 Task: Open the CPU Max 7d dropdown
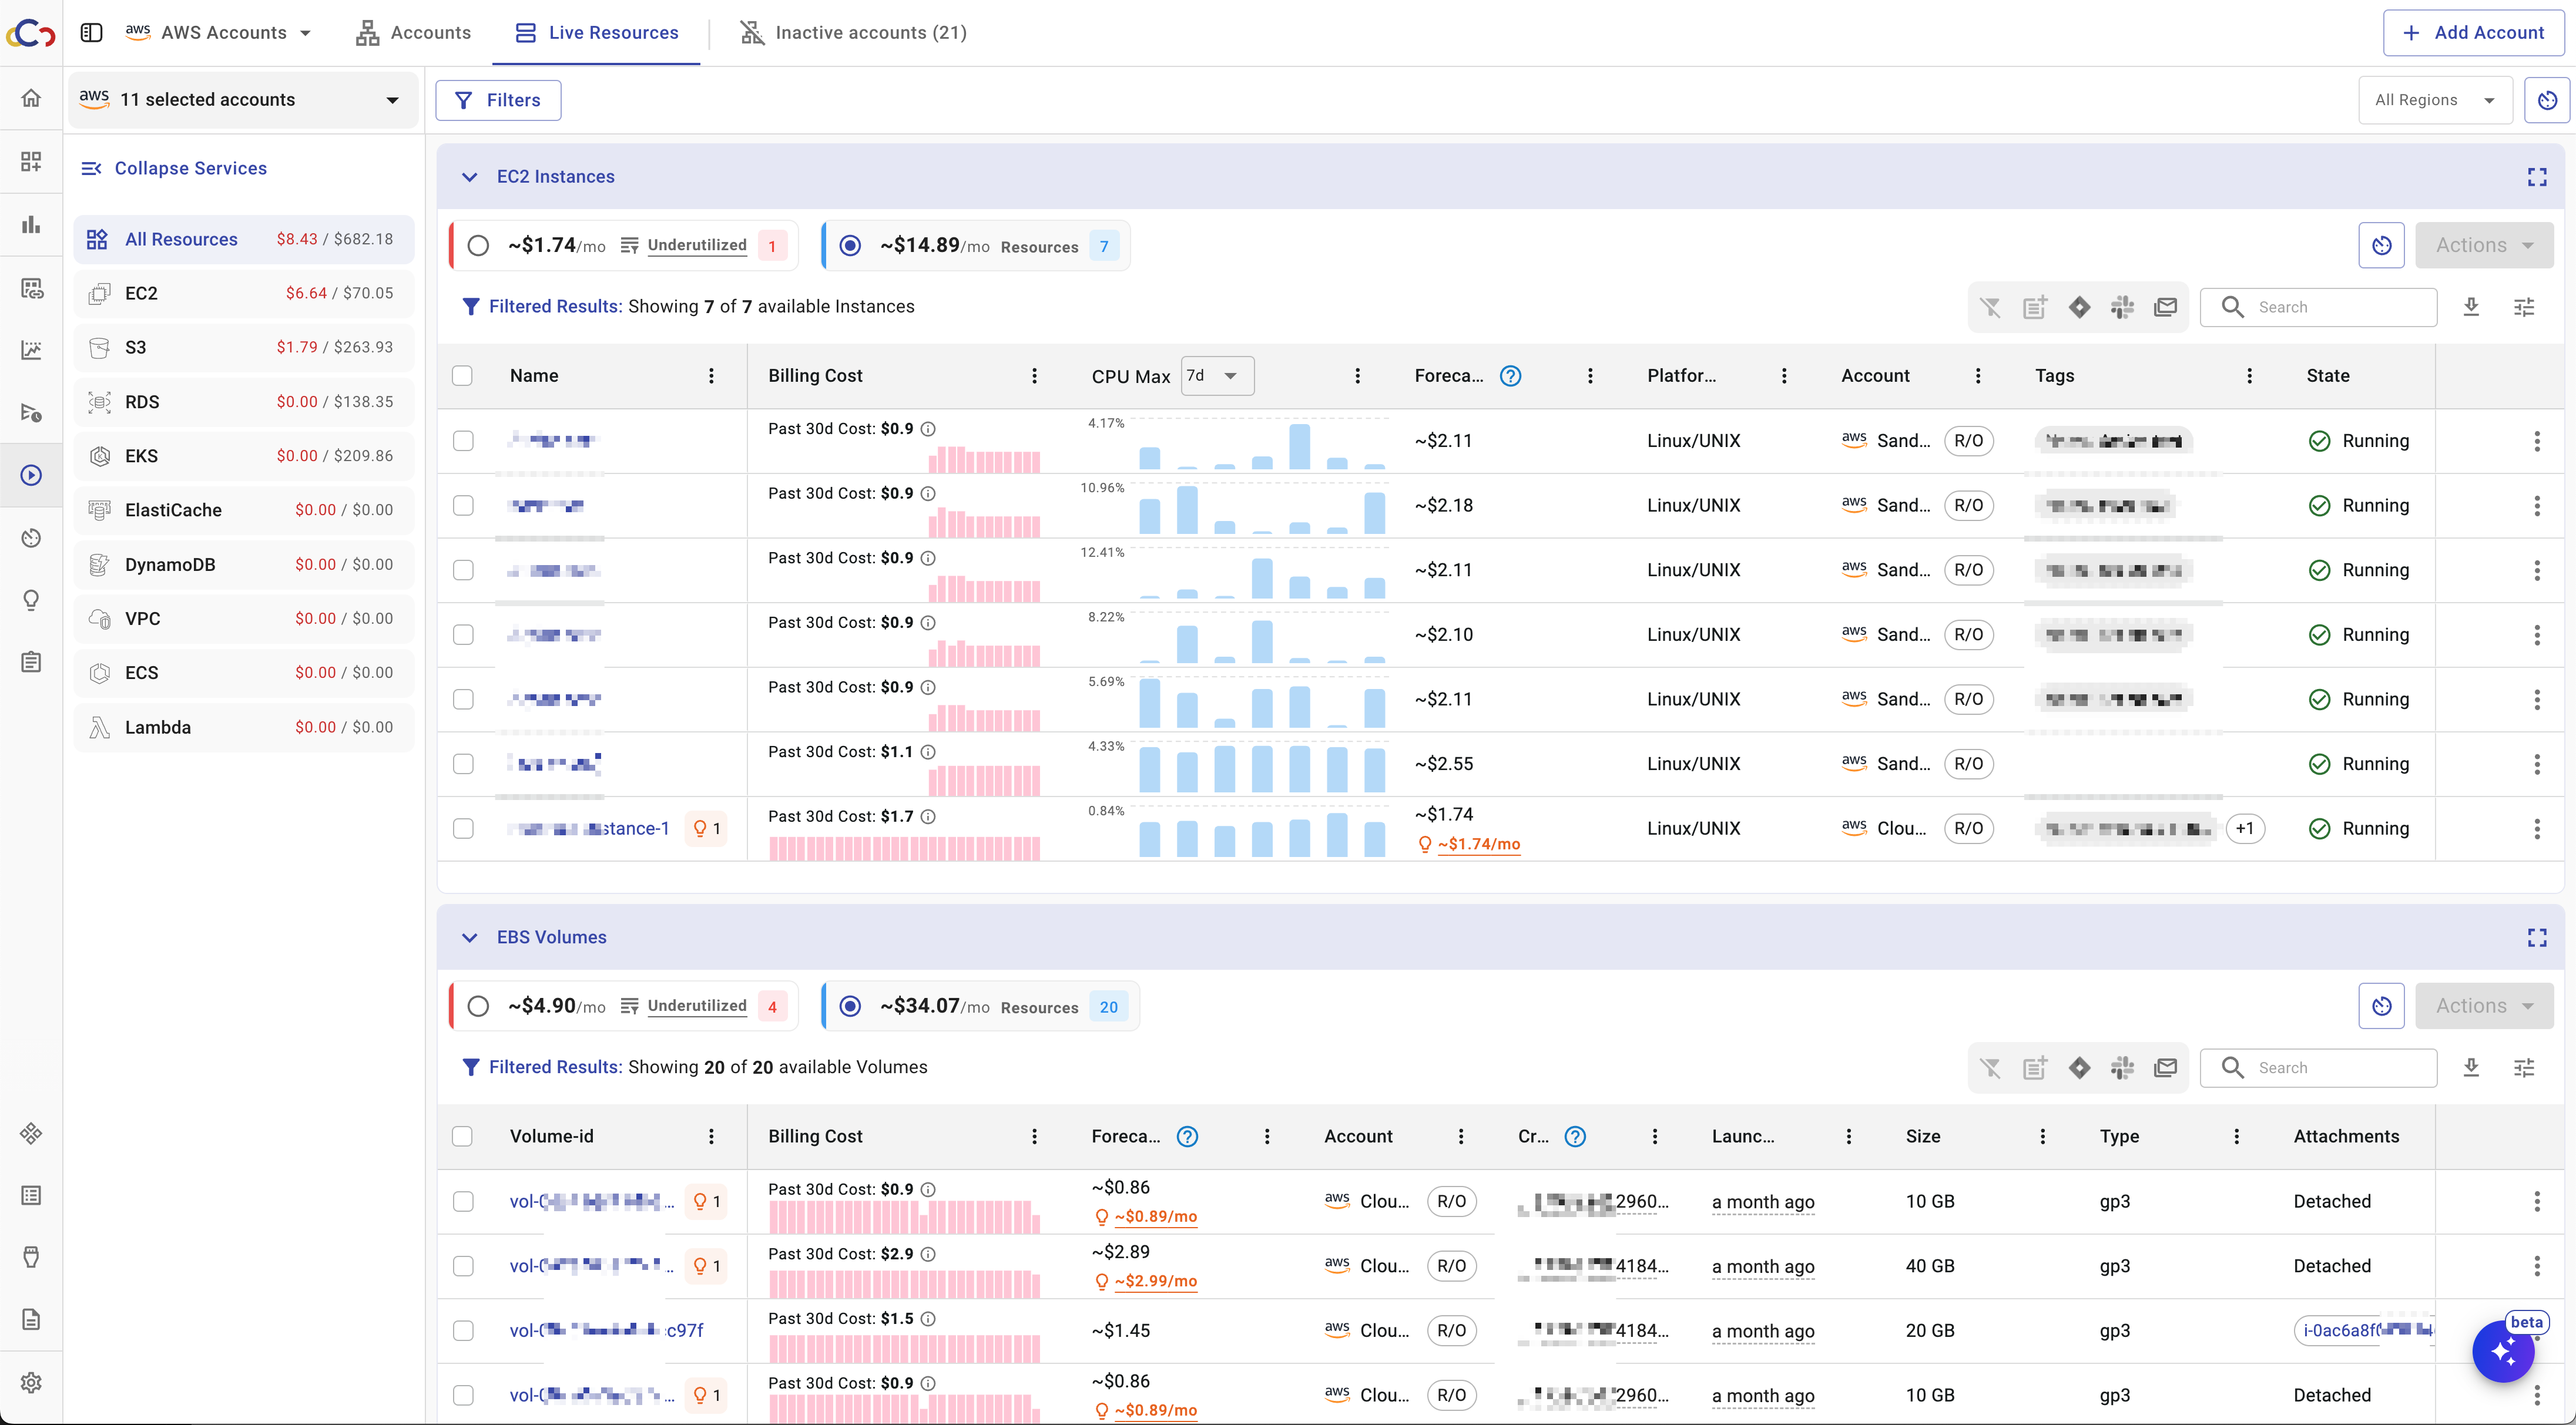(x=1216, y=376)
